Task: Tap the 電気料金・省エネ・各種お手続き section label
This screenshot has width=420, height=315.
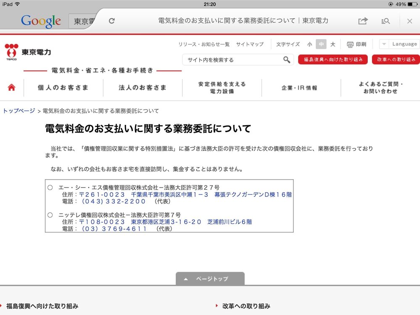Action: [103, 71]
